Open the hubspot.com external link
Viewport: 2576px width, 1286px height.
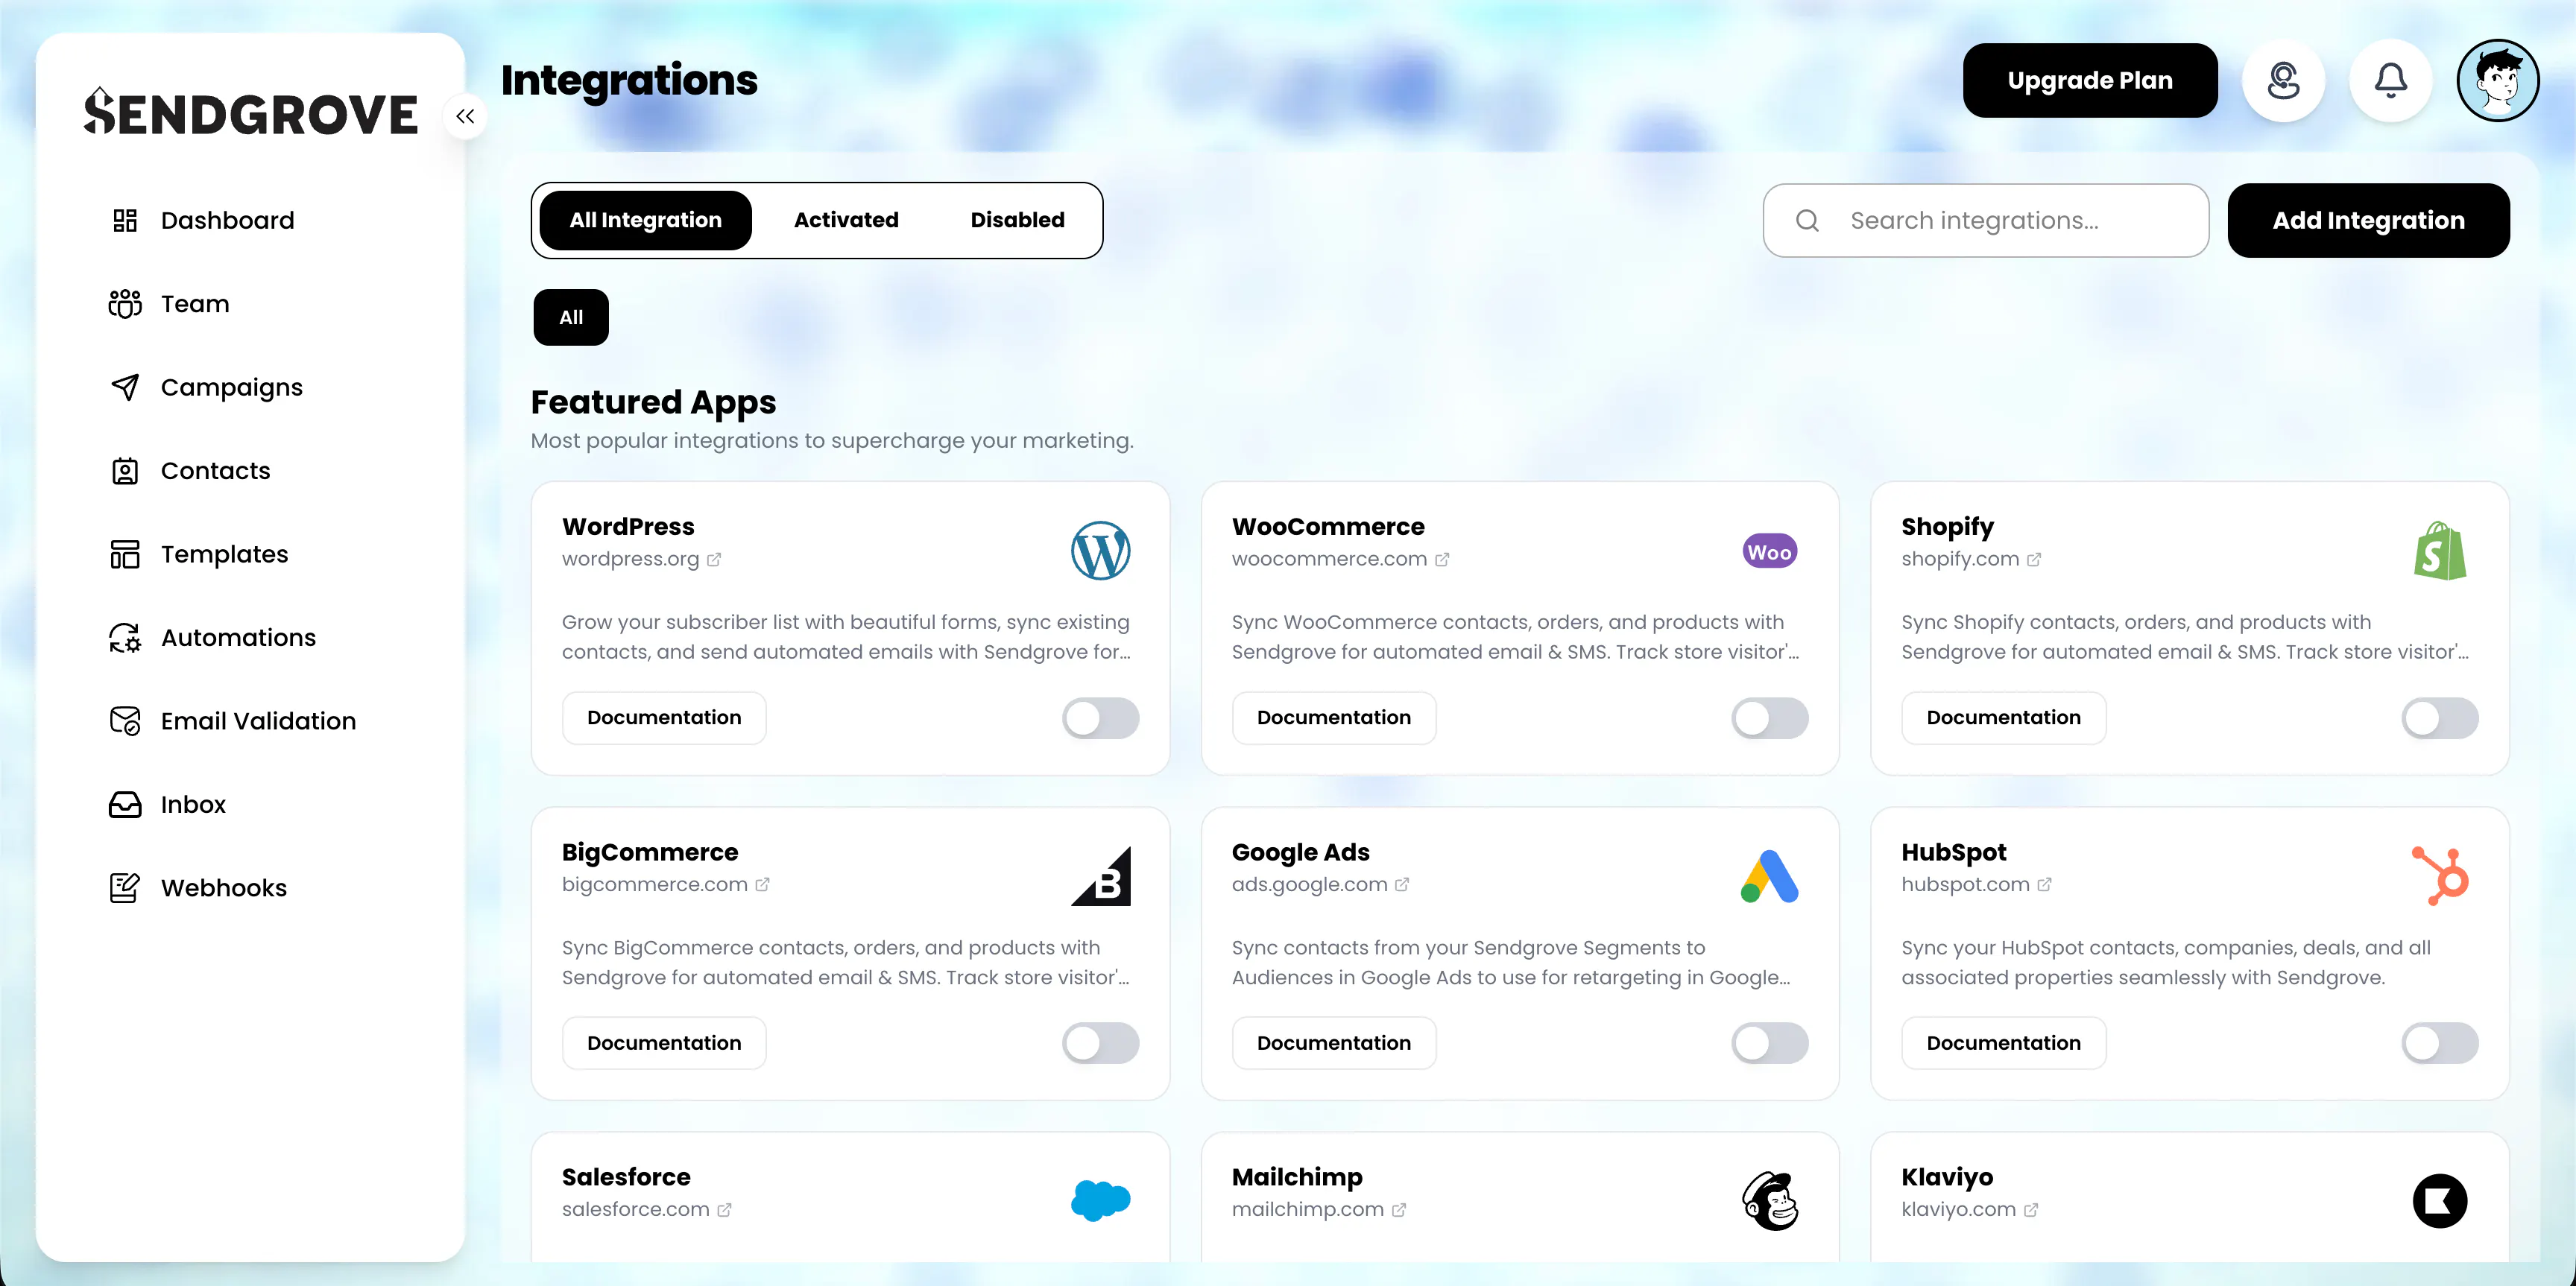point(1976,884)
